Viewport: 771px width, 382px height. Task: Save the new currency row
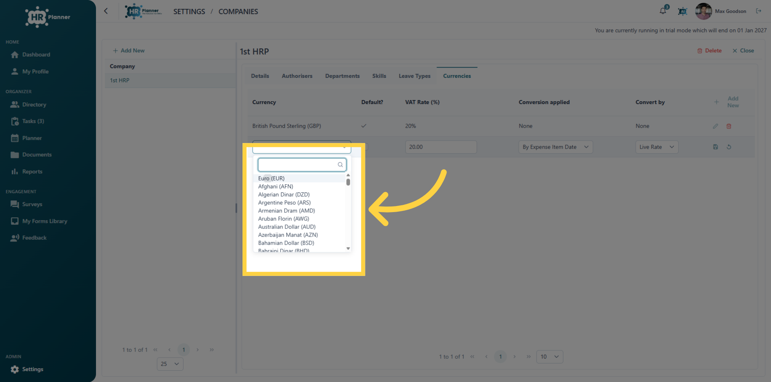click(x=715, y=147)
